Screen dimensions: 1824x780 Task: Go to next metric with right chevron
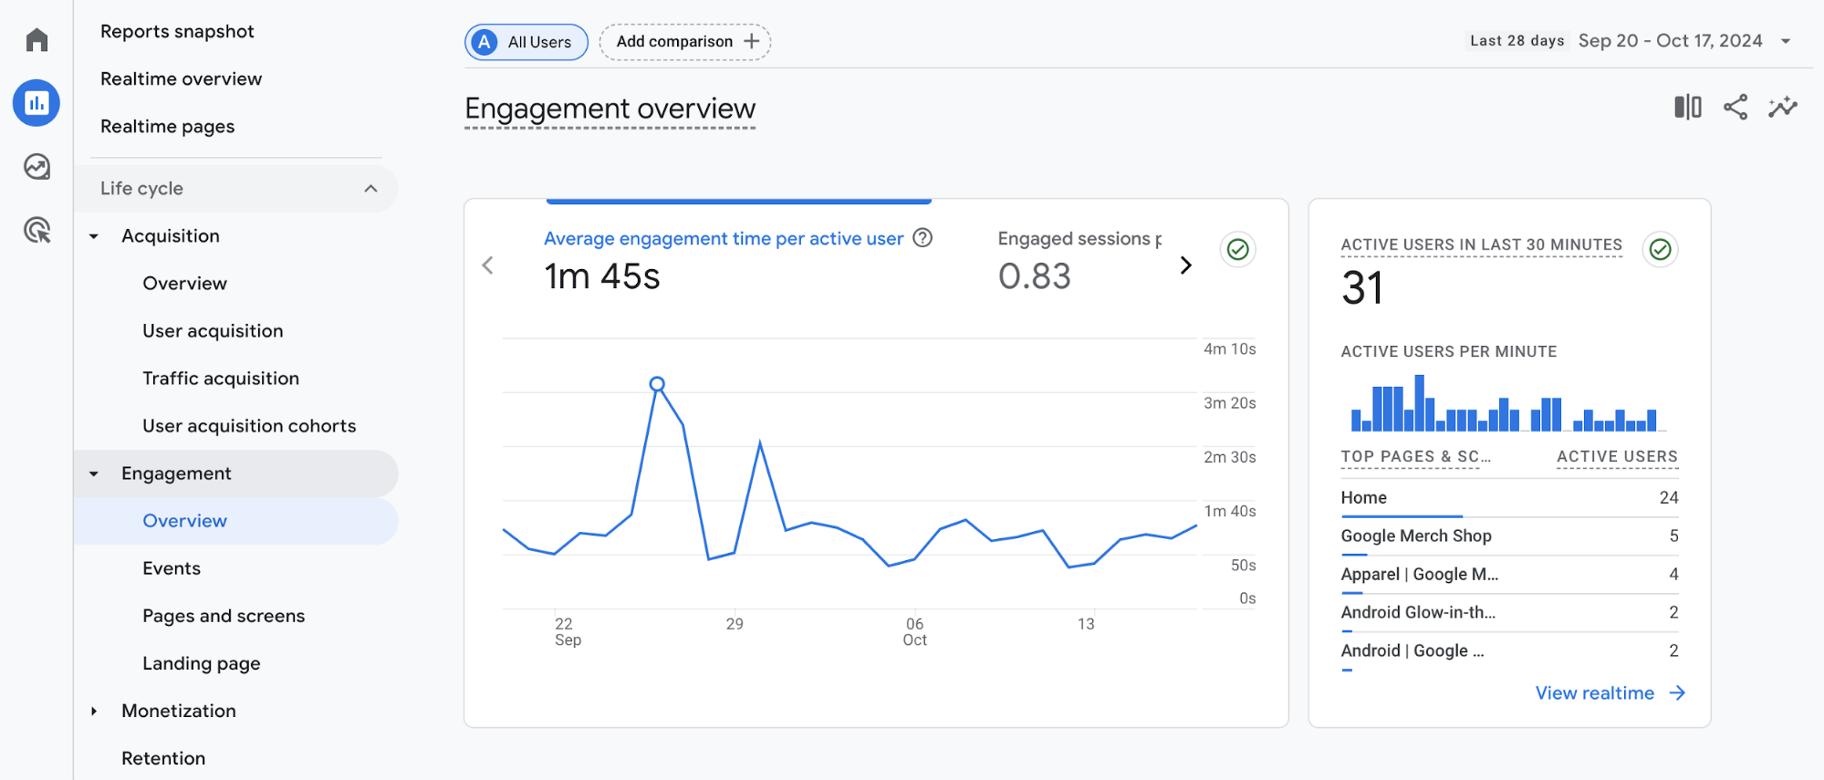[x=1186, y=265]
